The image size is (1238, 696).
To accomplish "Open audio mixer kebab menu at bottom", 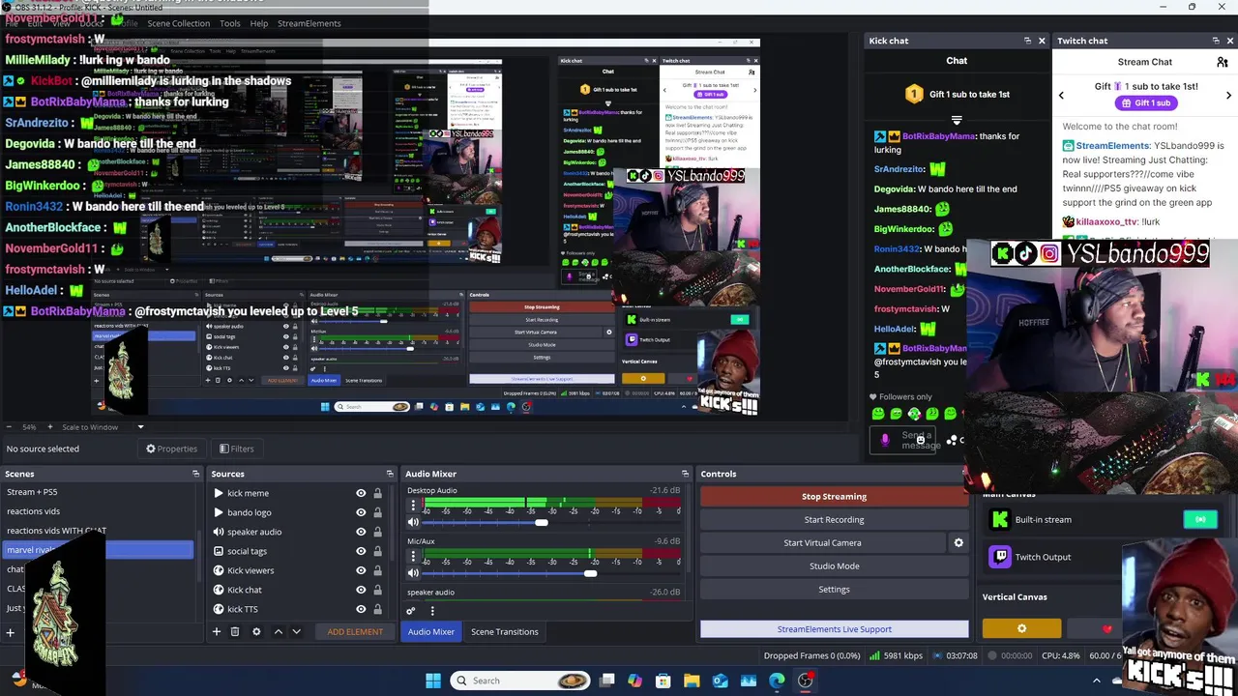I will click(x=432, y=611).
